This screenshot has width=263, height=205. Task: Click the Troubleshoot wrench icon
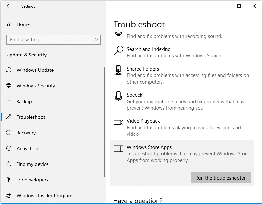coord(9,117)
